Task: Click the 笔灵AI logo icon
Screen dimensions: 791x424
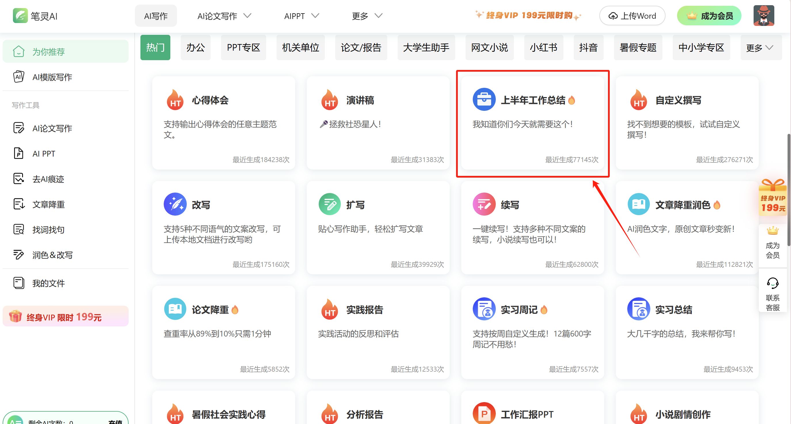Action: 20,16
